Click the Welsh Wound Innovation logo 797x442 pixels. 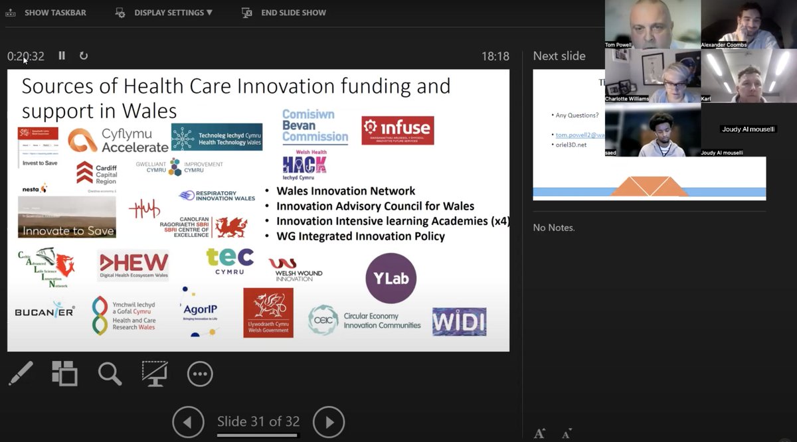296,269
